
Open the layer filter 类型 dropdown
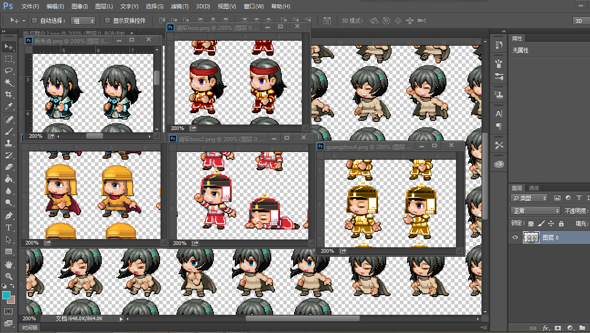[x=529, y=198]
